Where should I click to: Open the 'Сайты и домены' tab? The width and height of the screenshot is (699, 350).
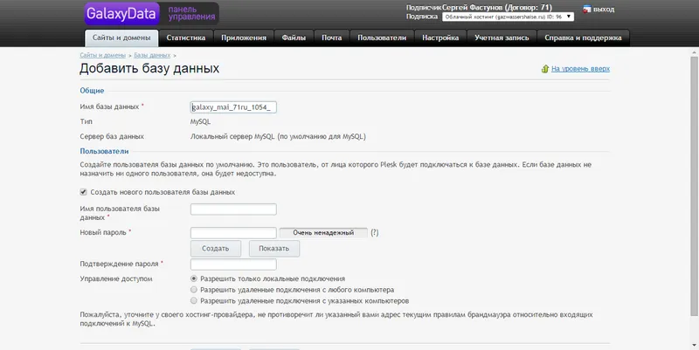click(x=121, y=38)
